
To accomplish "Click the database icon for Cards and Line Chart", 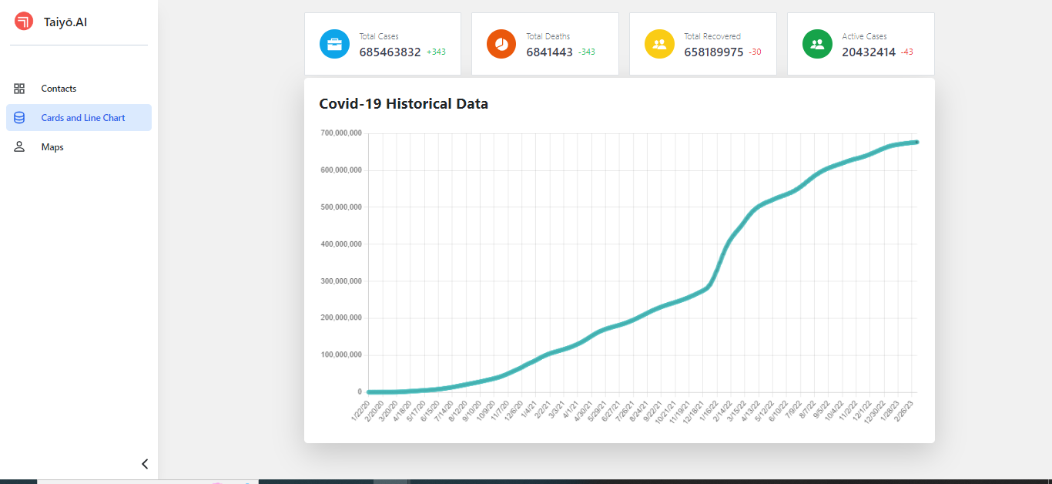I will pos(19,117).
